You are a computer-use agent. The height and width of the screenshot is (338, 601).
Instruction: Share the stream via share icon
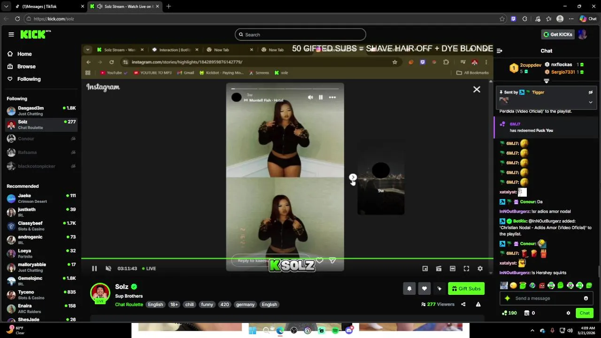click(x=463, y=304)
